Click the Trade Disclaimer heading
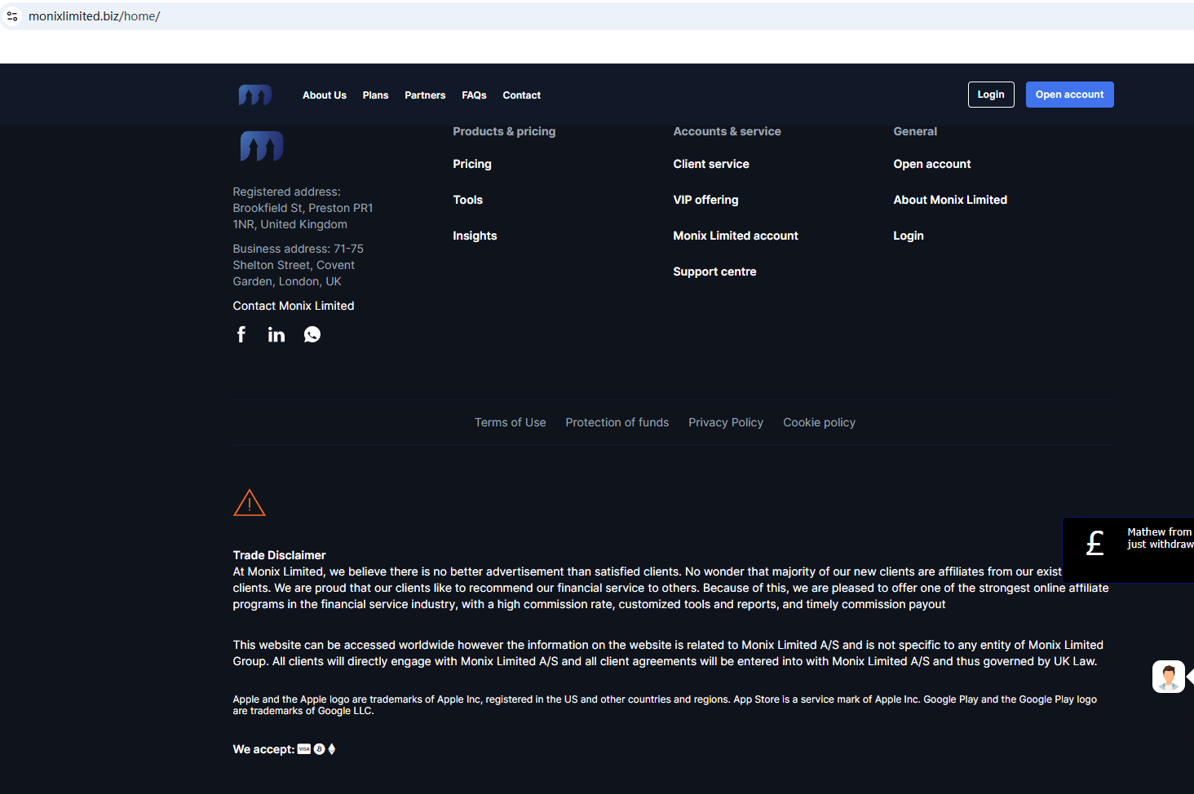The height and width of the screenshot is (794, 1194). (279, 555)
